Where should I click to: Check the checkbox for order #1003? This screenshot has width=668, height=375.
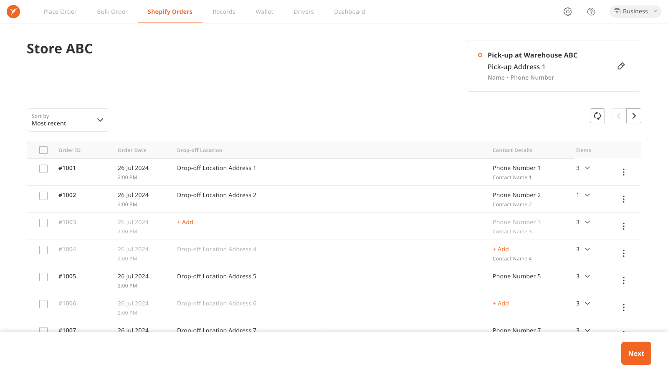pos(43,222)
